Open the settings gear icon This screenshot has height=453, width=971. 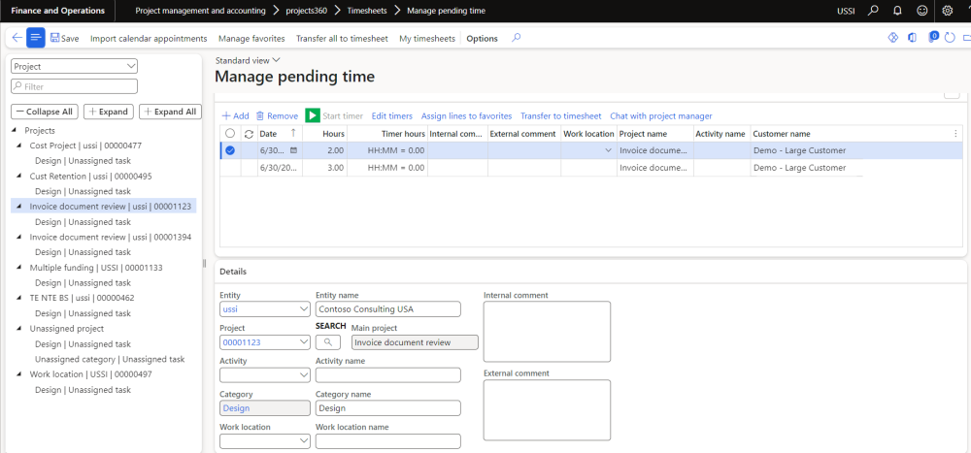click(948, 11)
